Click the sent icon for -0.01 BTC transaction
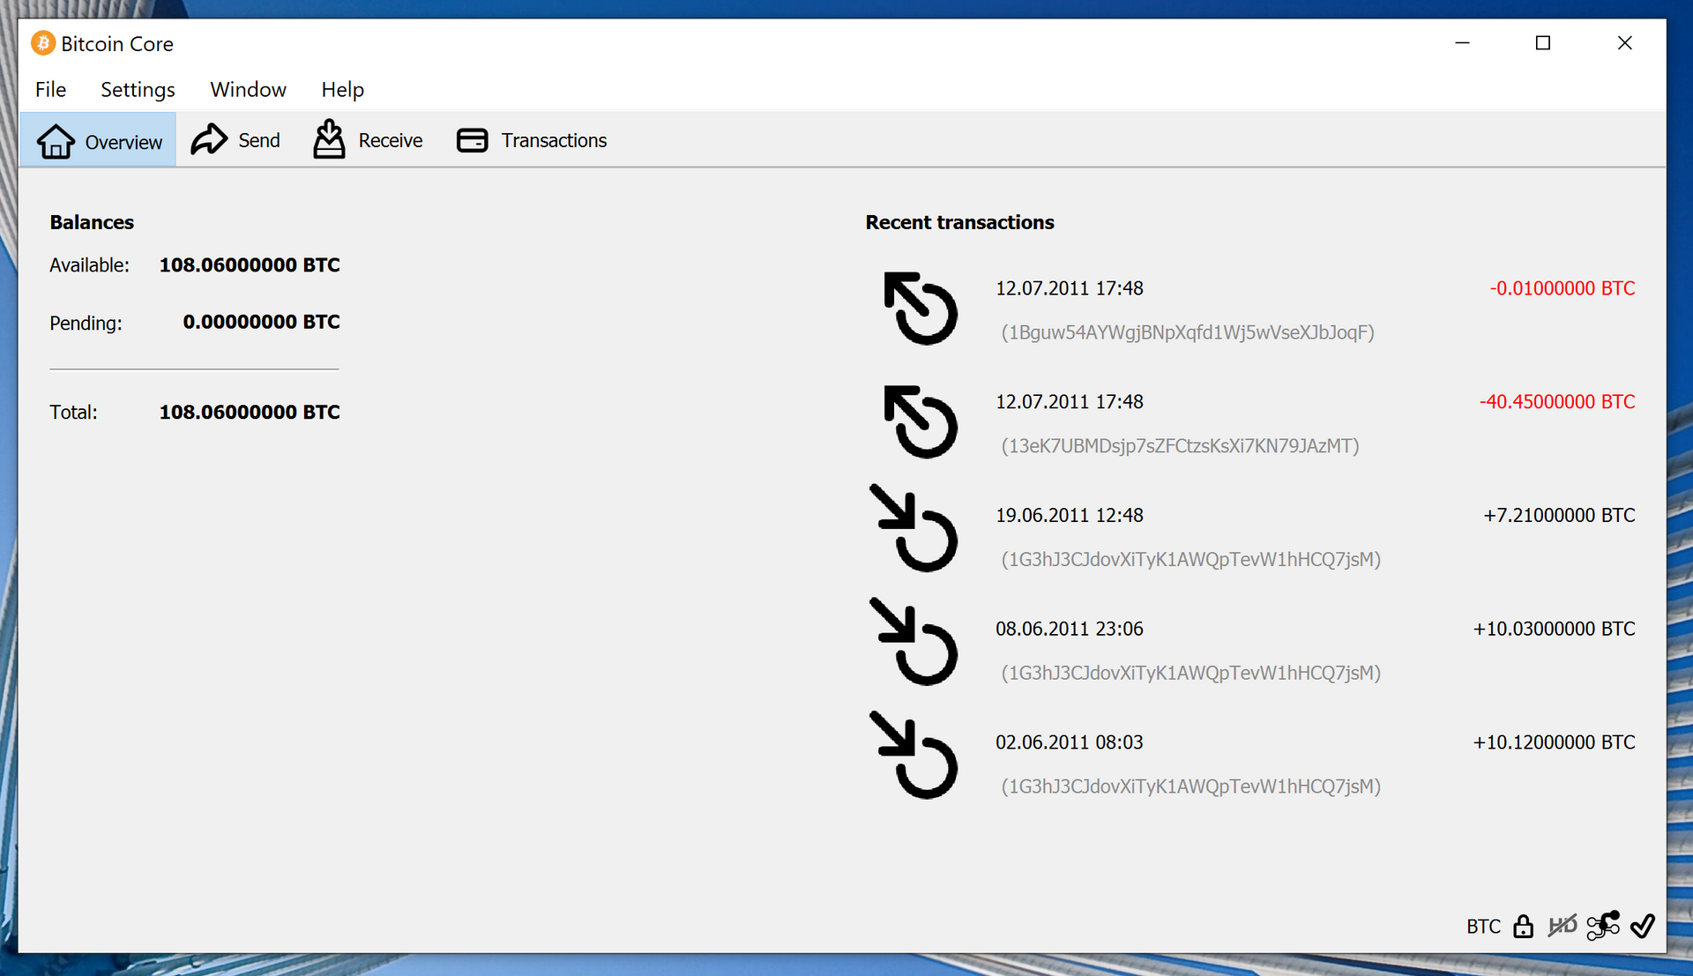This screenshot has height=976, width=1693. [920, 309]
